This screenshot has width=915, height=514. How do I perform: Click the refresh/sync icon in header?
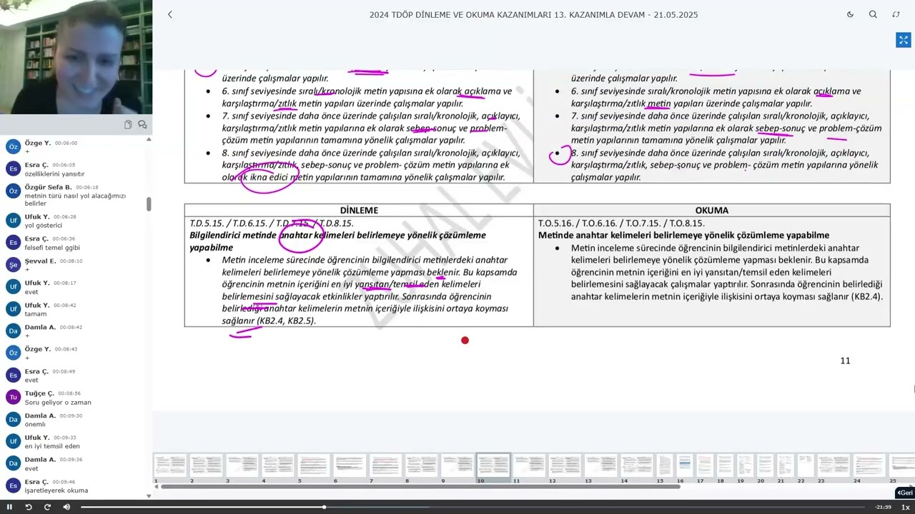(896, 14)
